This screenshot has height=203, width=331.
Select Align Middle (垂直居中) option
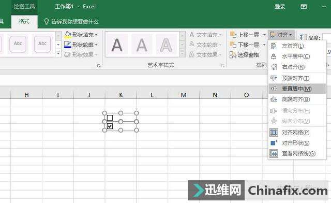click(x=297, y=89)
